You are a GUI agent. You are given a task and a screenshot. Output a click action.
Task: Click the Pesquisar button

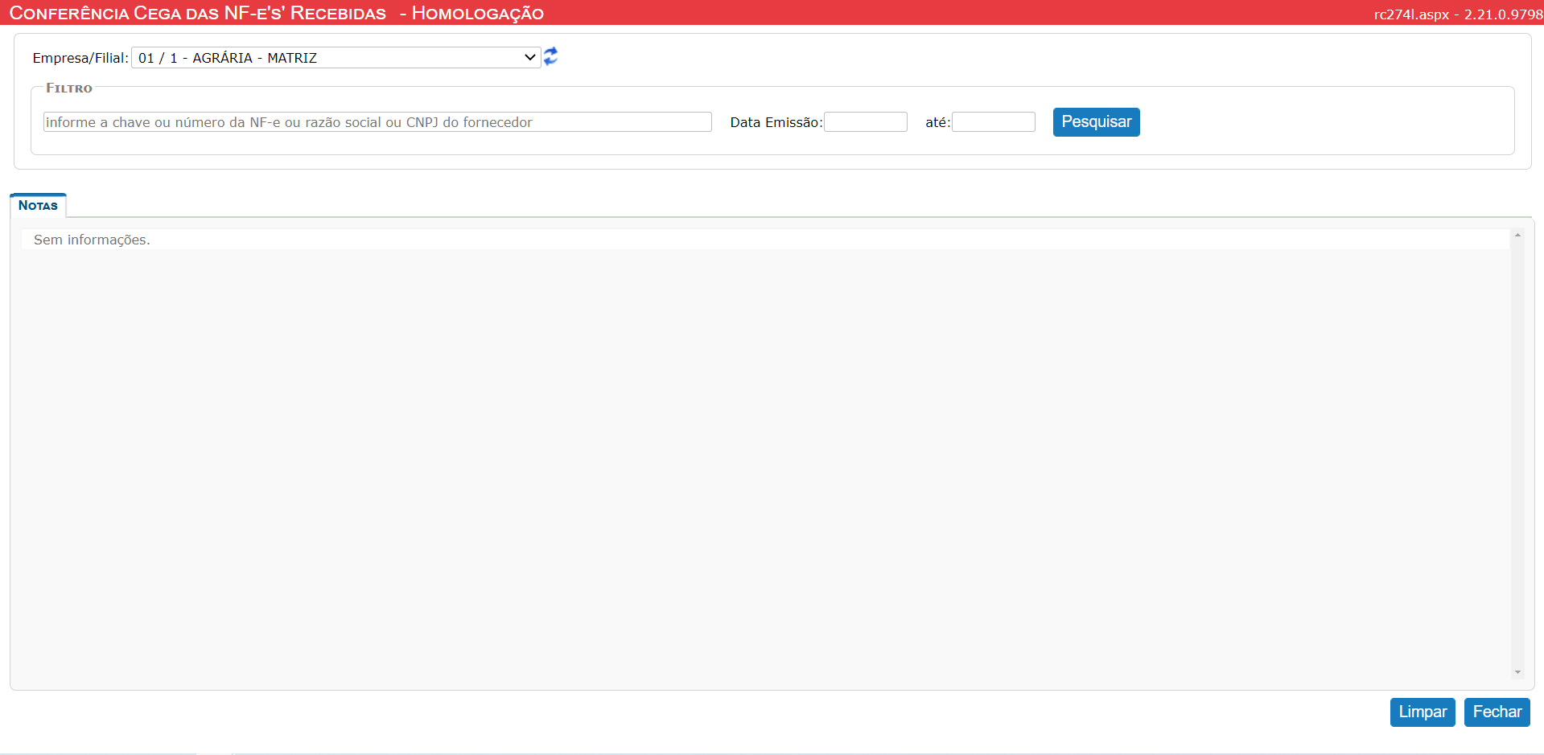1096,122
